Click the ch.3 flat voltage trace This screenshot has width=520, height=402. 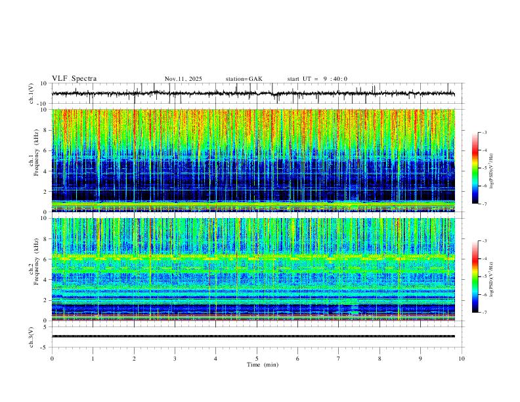tap(253, 336)
